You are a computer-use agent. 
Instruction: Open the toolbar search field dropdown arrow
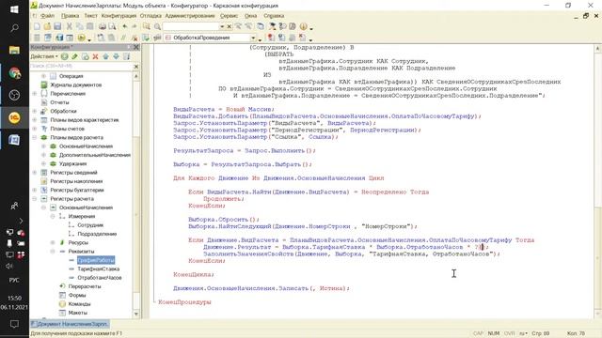pos(222,26)
